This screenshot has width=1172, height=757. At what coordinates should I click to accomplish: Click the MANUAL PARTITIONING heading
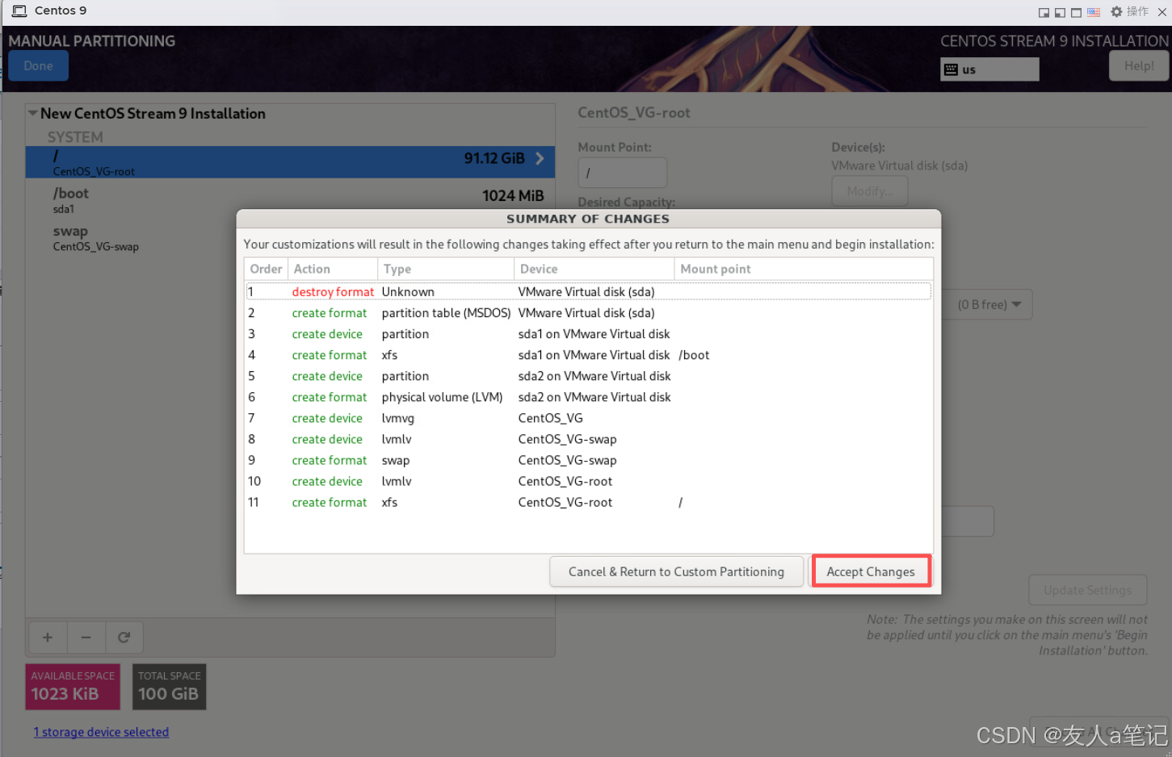[x=92, y=41]
